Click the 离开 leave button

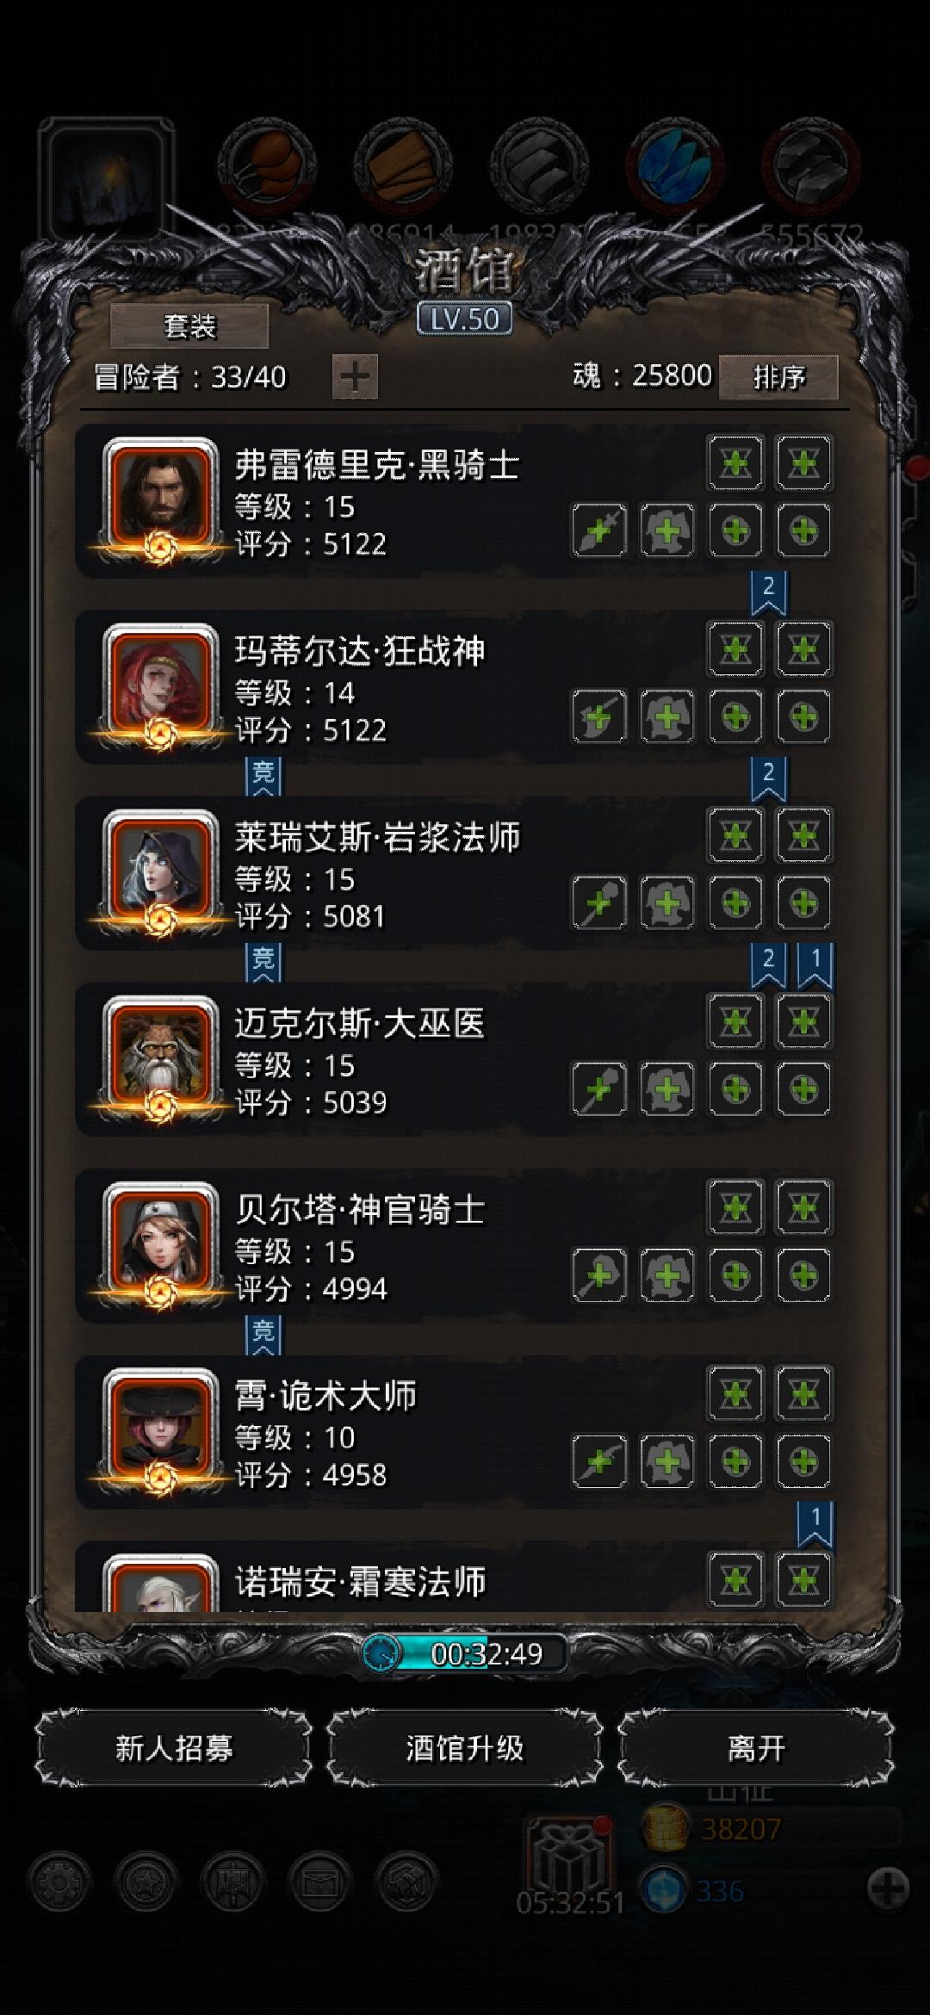pyautogui.click(x=756, y=1749)
